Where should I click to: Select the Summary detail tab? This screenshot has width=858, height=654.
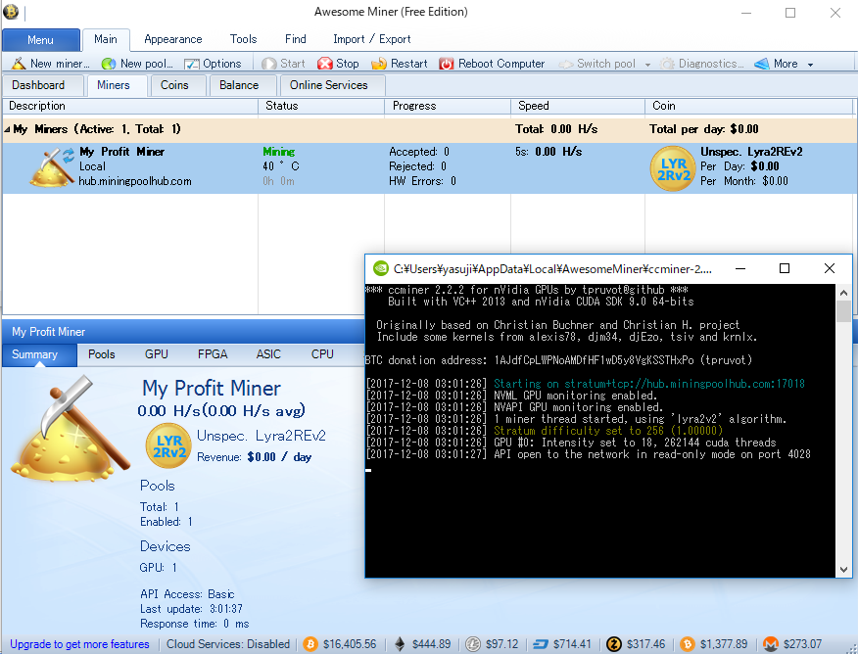pos(38,354)
